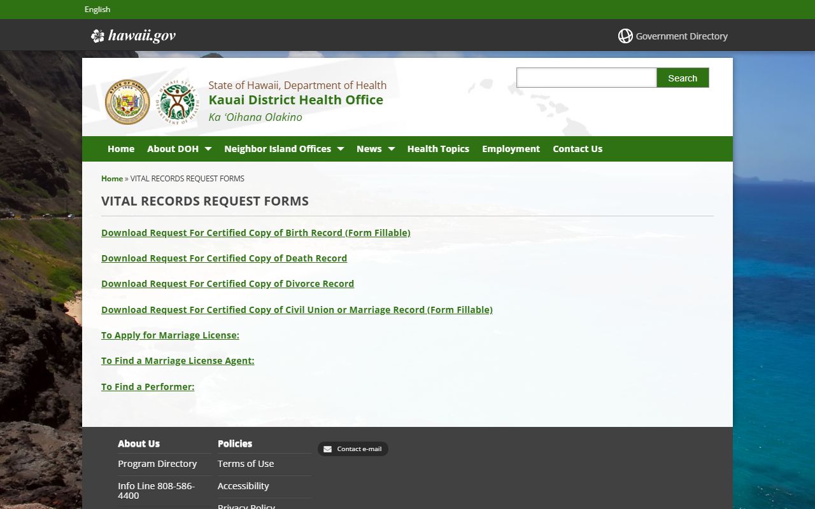
Task: Open To Find a Marriage License Agent
Action: point(178,361)
